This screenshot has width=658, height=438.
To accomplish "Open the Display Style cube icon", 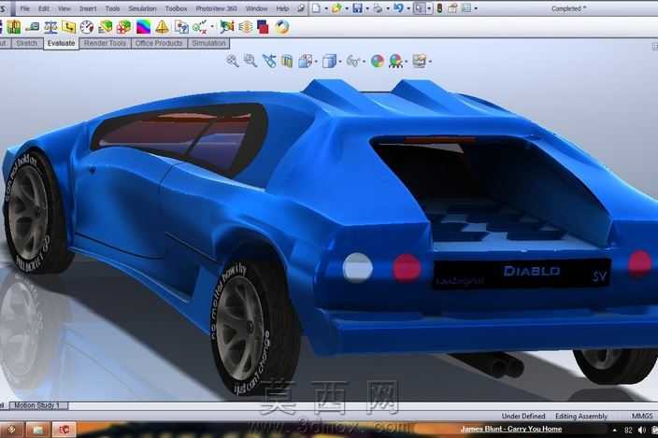I will [x=329, y=62].
